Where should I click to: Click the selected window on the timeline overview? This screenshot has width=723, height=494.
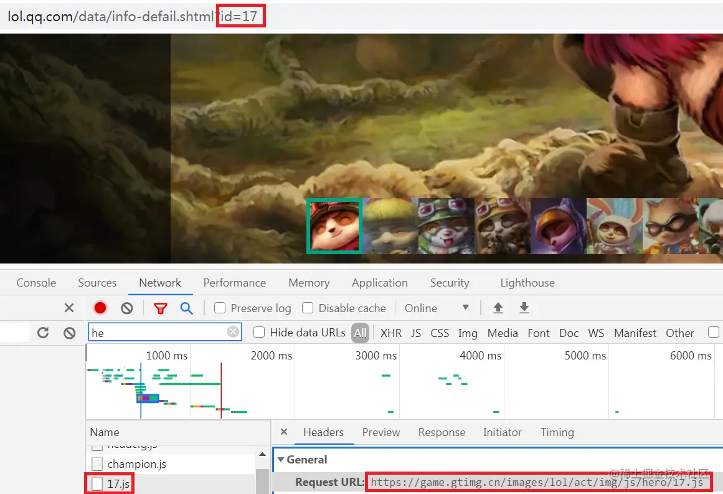click(x=148, y=398)
